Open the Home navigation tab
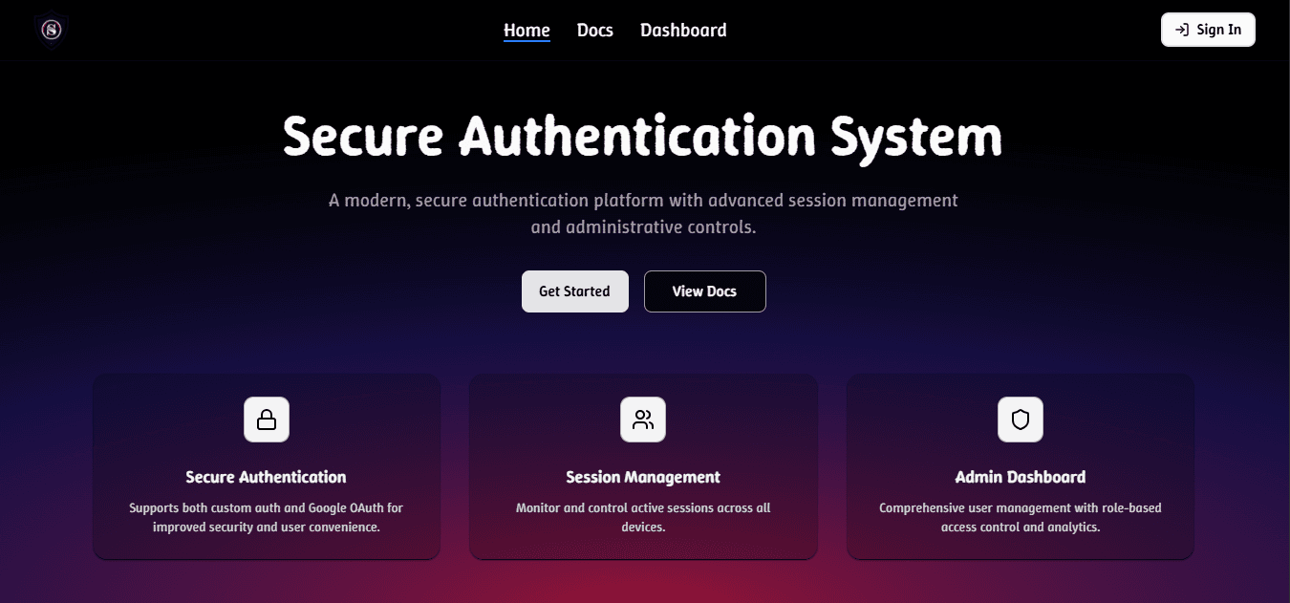The image size is (1290, 603). click(x=527, y=30)
